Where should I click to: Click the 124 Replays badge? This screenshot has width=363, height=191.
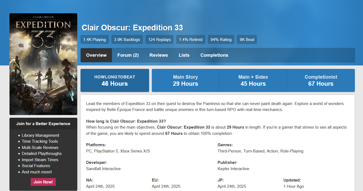click(159, 40)
